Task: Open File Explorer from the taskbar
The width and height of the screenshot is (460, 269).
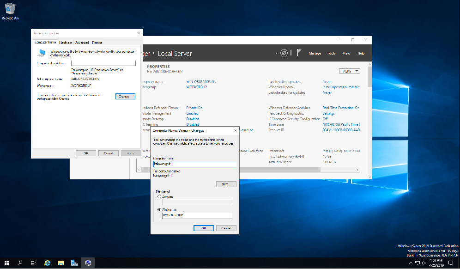Action: point(61,263)
